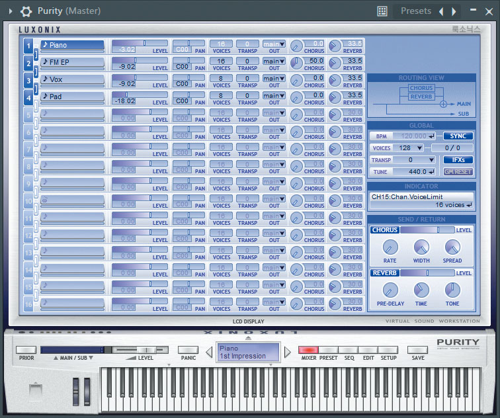The height and width of the screenshot is (418, 500).
Task: Switch to the MIXER tab
Action: [x=308, y=350]
